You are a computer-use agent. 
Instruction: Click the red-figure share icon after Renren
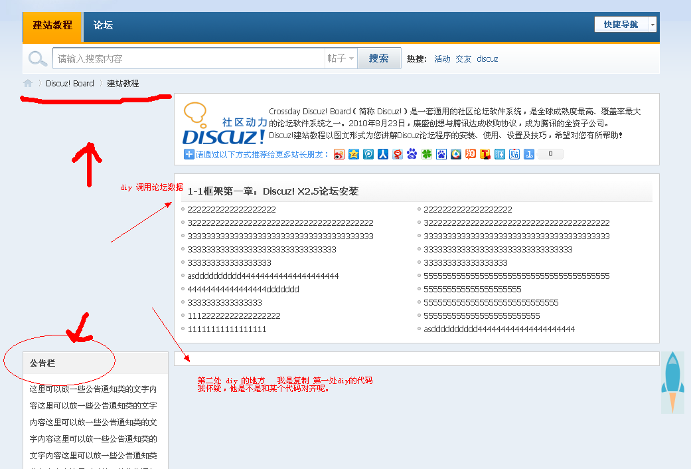398,154
